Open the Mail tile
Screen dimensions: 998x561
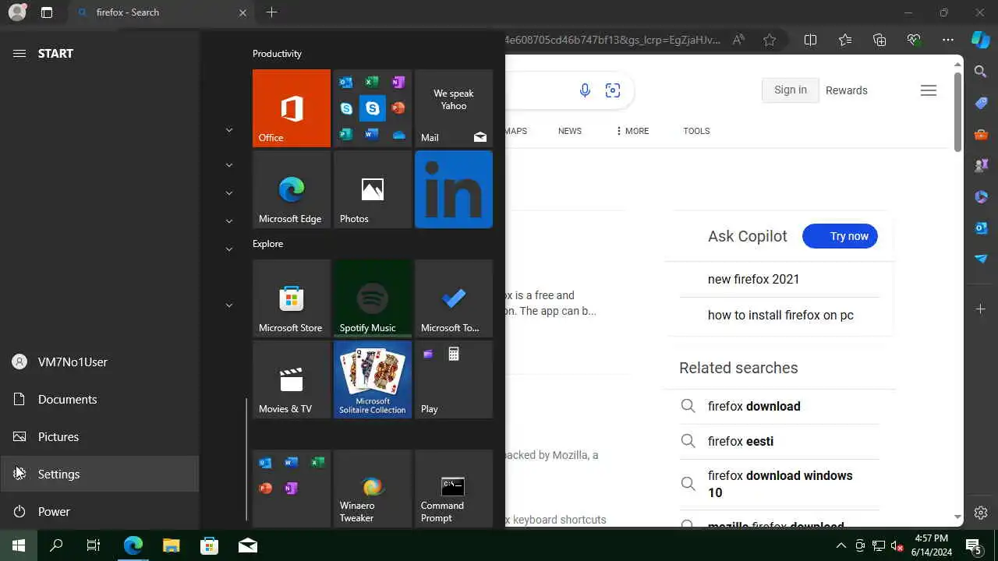454,108
